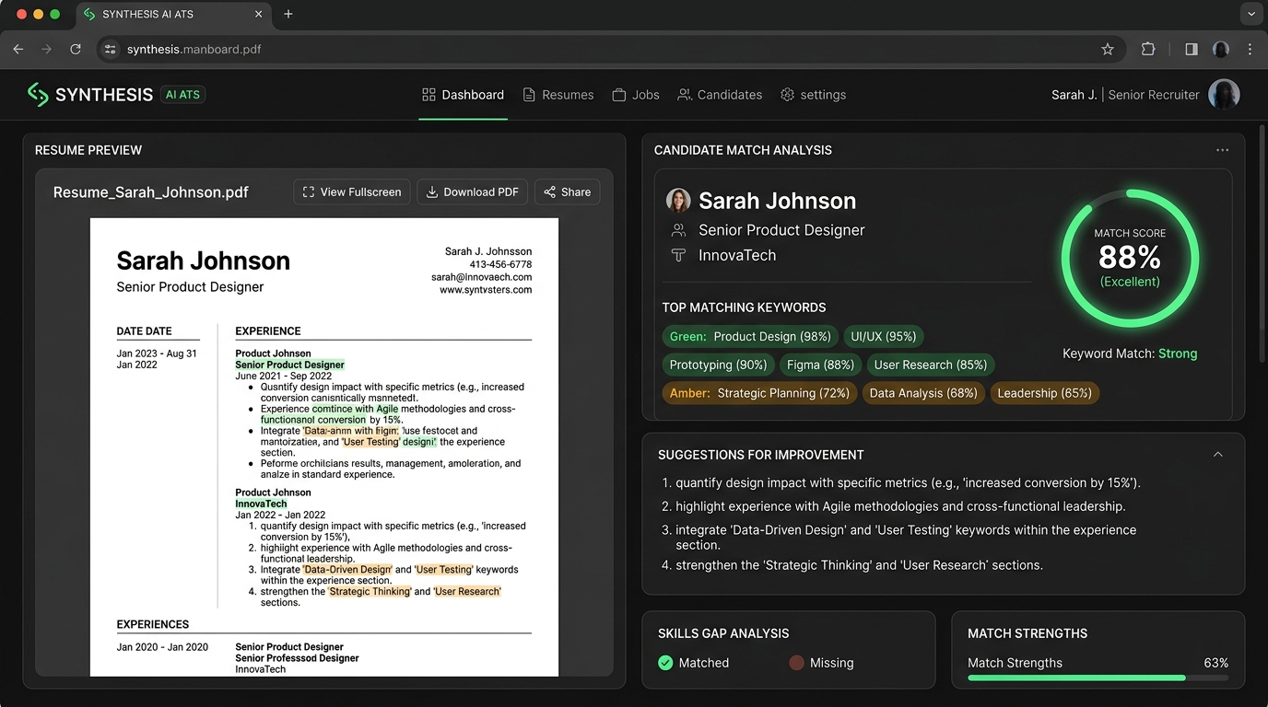The width and height of the screenshot is (1268, 707).
Task: Select the Product Design (98%) keyword
Action: [751, 337]
